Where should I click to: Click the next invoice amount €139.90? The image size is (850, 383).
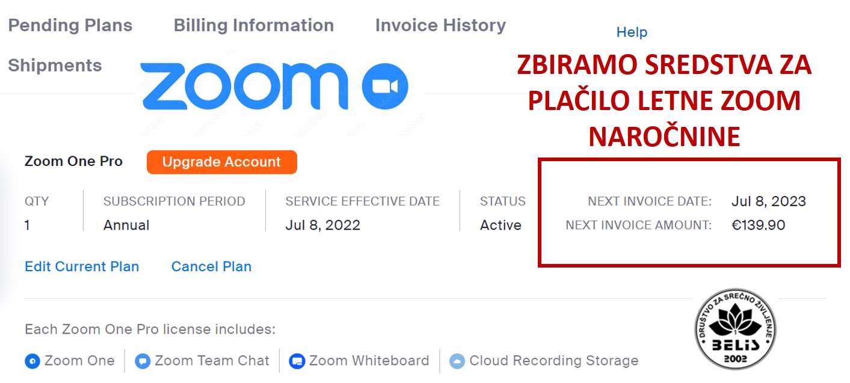coord(759,225)
